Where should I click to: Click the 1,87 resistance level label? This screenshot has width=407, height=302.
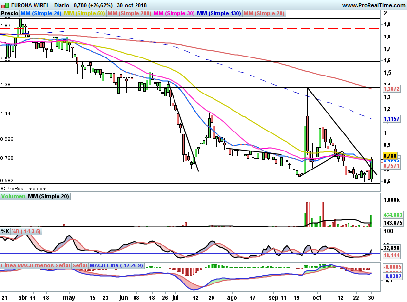coord(5,25)
